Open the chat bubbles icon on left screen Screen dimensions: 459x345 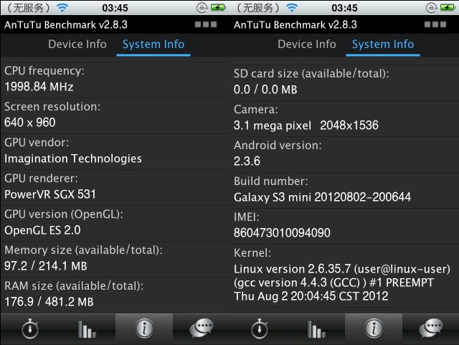coord(202,329)
